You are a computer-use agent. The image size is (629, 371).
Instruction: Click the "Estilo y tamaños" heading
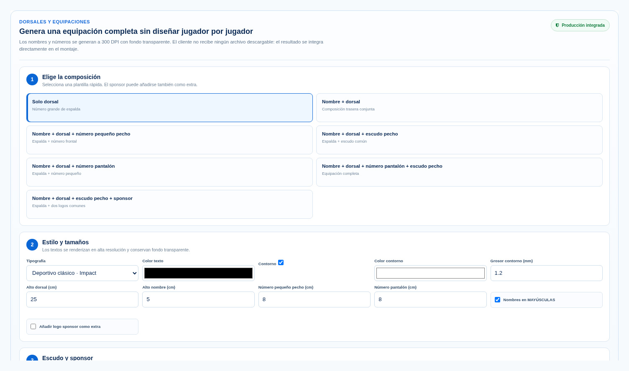pyautogui.click(x=65, y=242)
